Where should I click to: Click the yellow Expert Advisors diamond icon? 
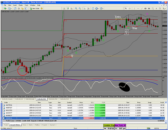pos(42,8)
